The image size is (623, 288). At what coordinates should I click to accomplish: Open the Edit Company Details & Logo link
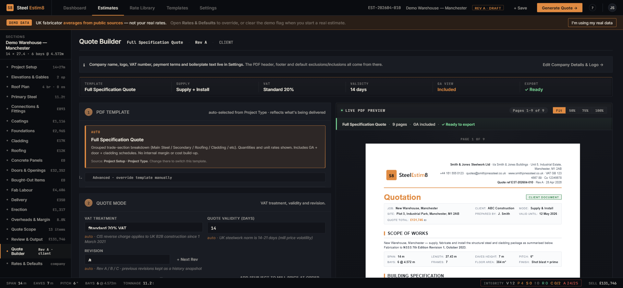(x=573, y=65)
